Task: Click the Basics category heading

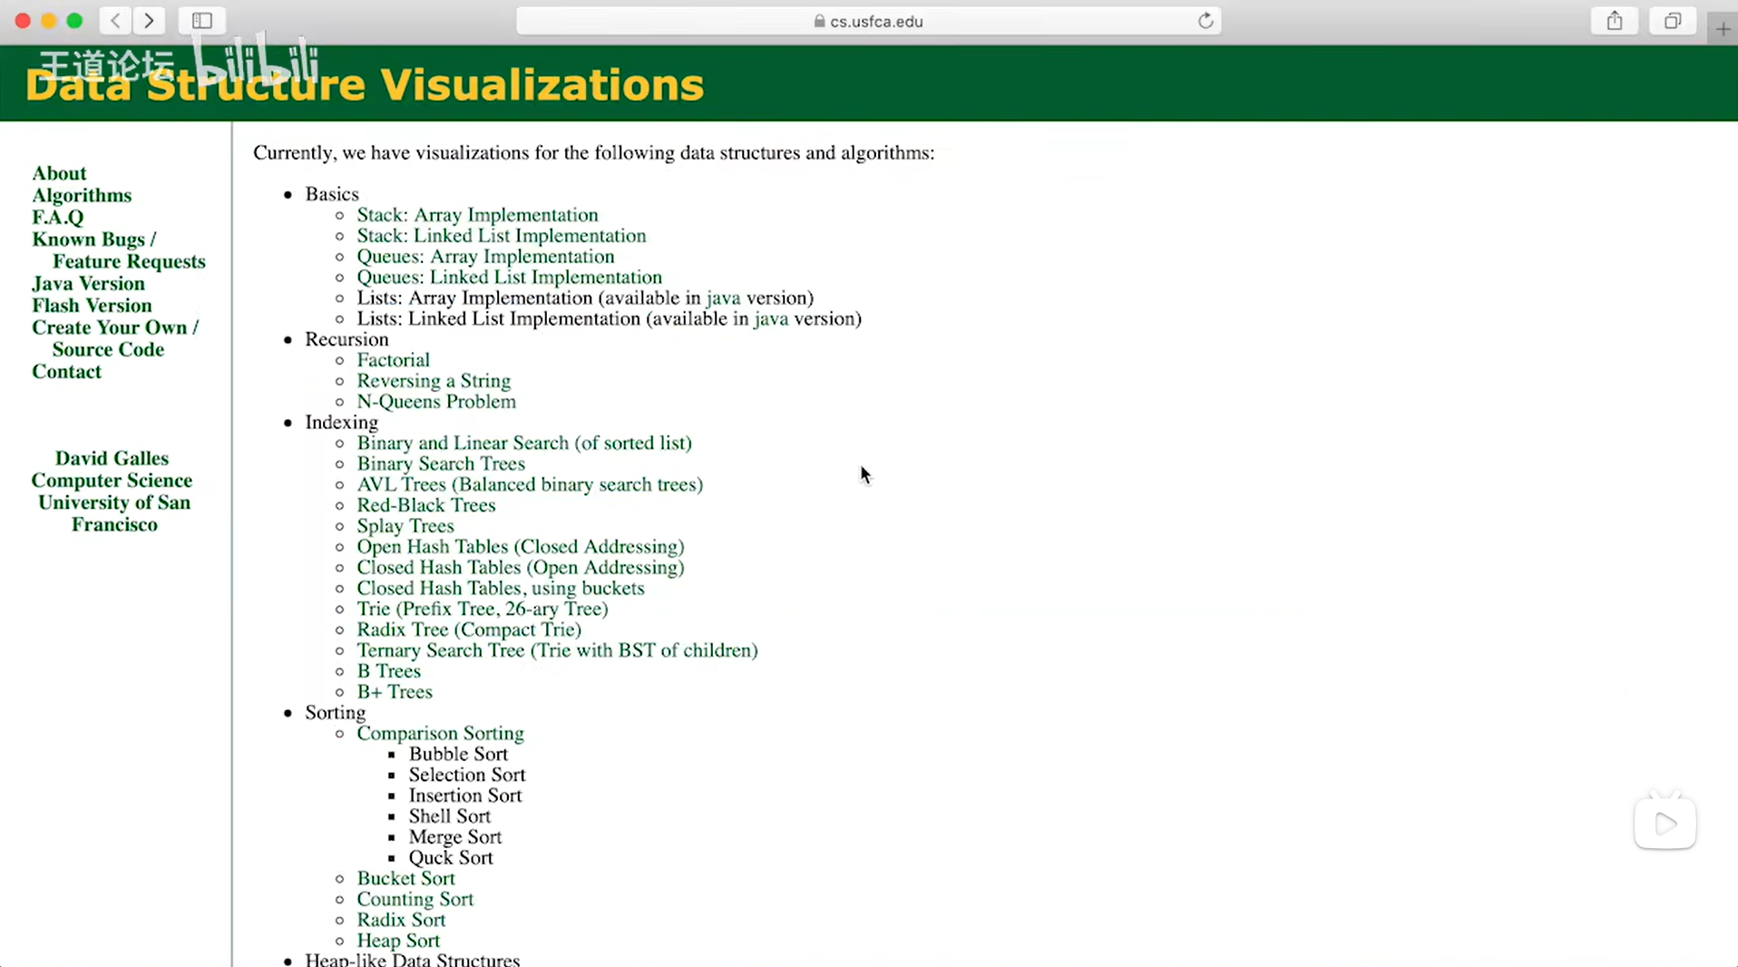Action: 332,195
